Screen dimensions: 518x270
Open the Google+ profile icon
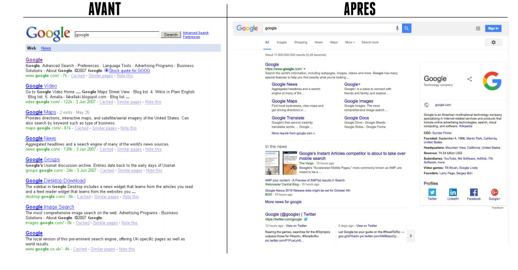(x=494, y=192)
